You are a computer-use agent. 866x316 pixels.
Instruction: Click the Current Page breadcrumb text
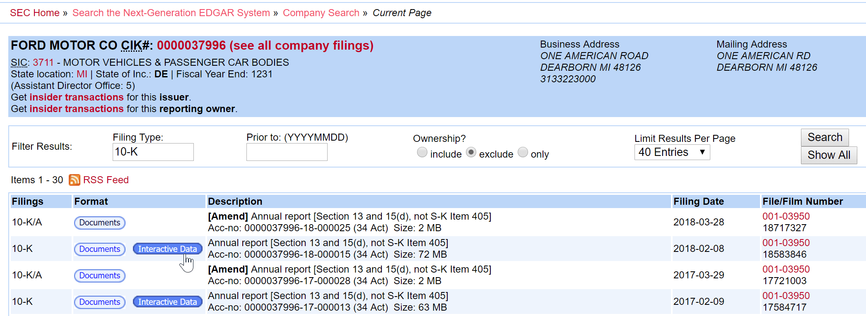click(x=402, y=13)
